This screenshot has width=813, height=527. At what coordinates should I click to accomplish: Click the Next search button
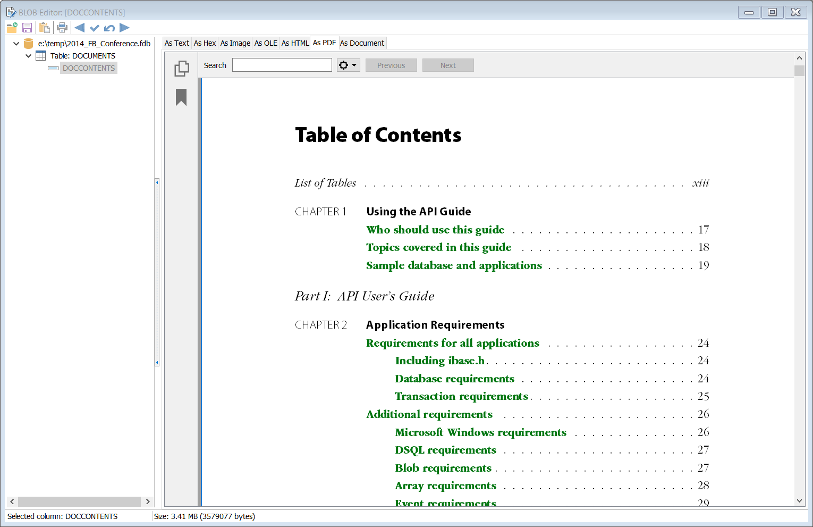448,65
